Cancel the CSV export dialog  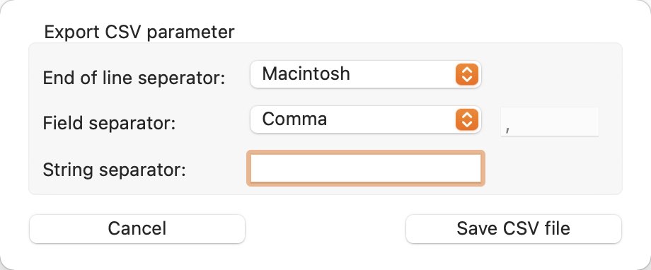pyautogui.click(x=137, y=228)
